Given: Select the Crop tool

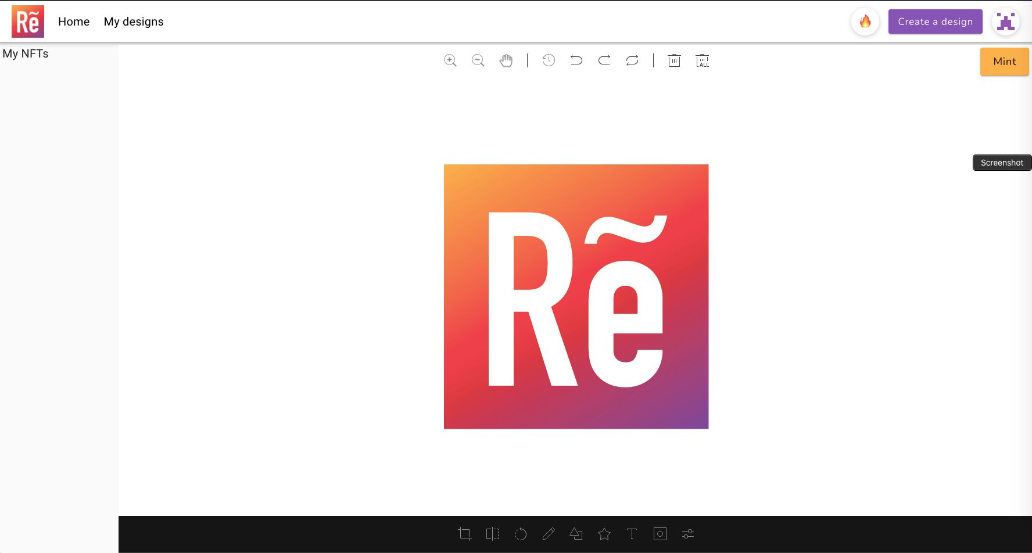Looking at the screenshot, I should (465, 533).
